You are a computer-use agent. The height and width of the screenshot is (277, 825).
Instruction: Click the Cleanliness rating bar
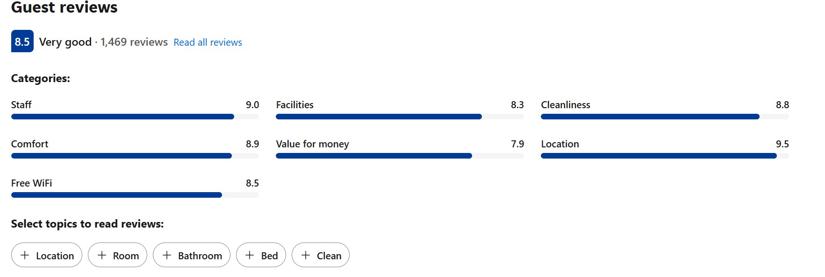click(x=665, y=117)
